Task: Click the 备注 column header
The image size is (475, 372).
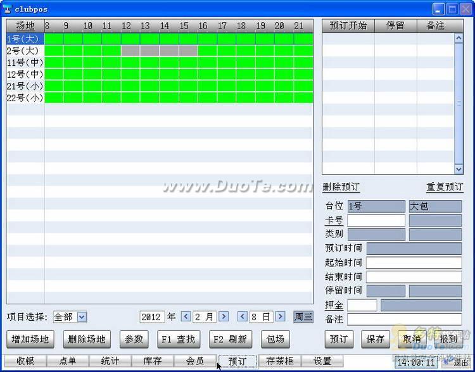Action: (440, 26)
